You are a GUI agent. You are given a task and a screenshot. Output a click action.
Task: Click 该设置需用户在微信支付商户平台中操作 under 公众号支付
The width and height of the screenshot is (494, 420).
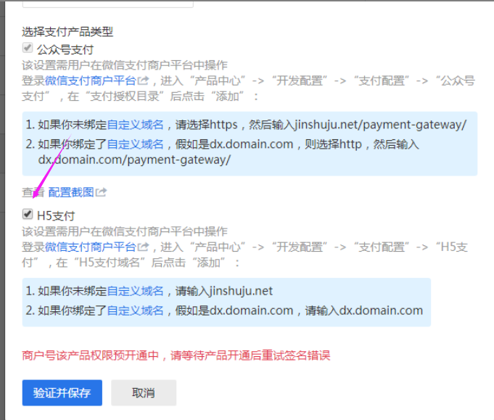coord(125,65)
